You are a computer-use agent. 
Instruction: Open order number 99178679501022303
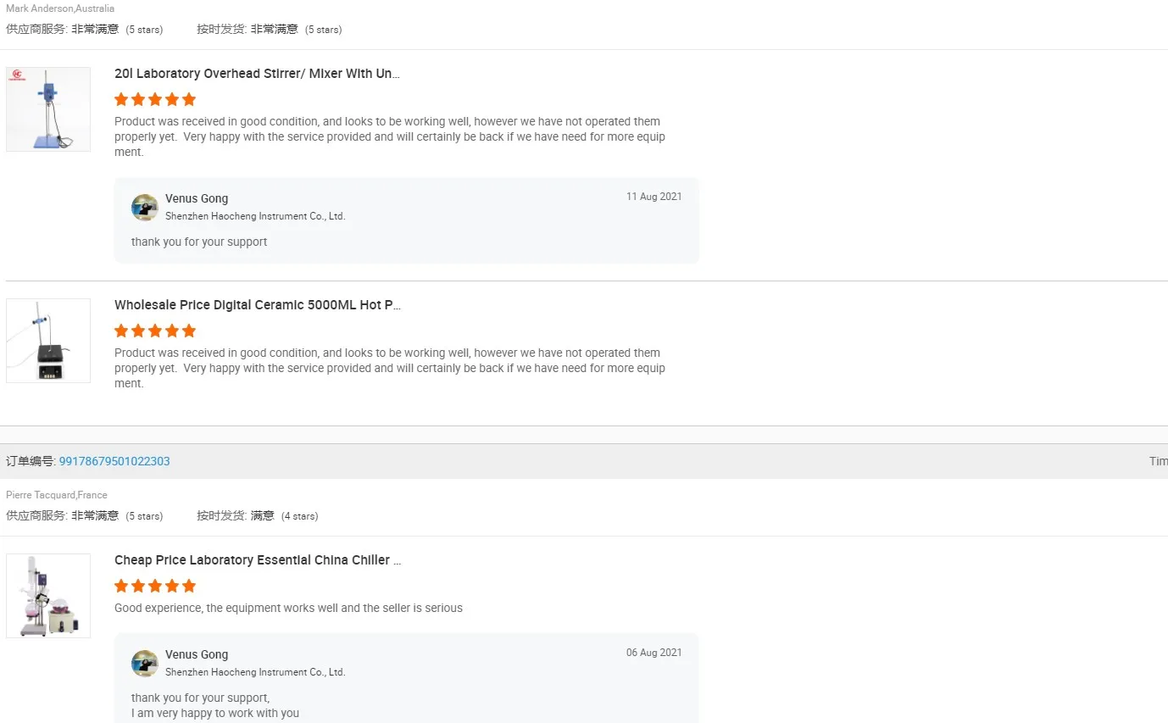[114, 461]
